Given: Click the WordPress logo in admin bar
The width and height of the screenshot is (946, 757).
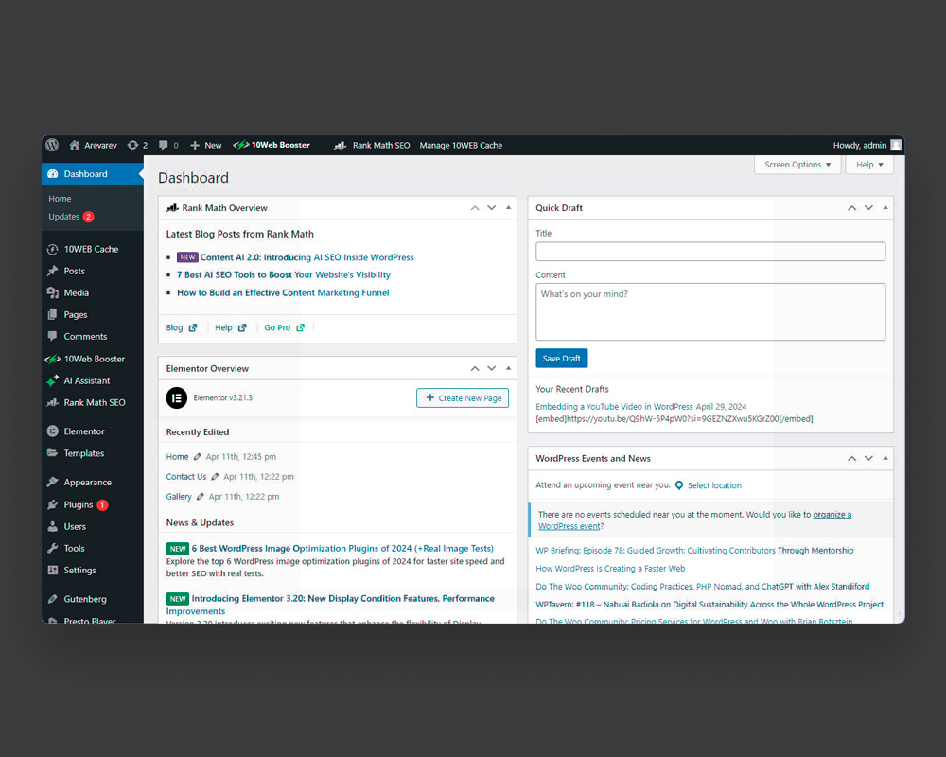Looking at the screenshot, I should point(52,145).
